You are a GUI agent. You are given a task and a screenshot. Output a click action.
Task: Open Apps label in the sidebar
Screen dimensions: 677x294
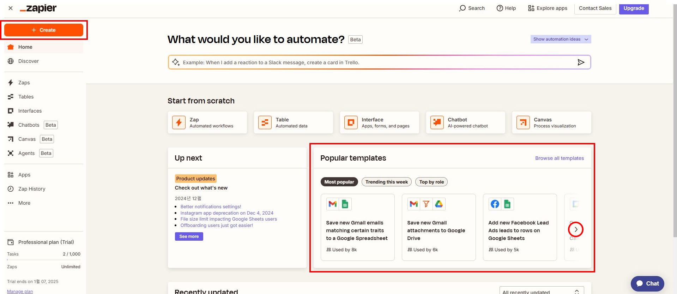tap(24, 175)
